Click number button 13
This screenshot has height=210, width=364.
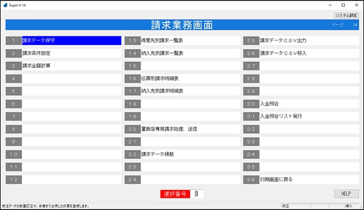pos(132,40)
